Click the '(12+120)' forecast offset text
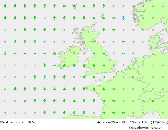 pos(159,122)
